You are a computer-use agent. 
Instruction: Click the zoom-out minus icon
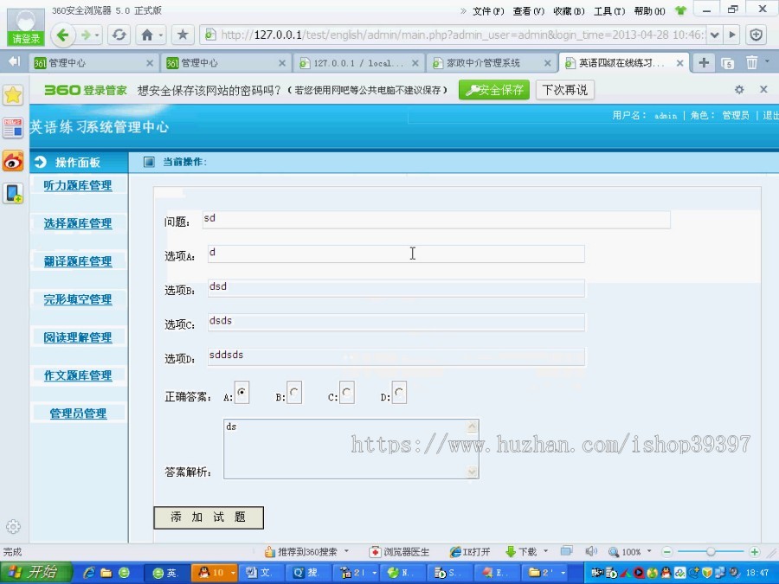(667, 552)
